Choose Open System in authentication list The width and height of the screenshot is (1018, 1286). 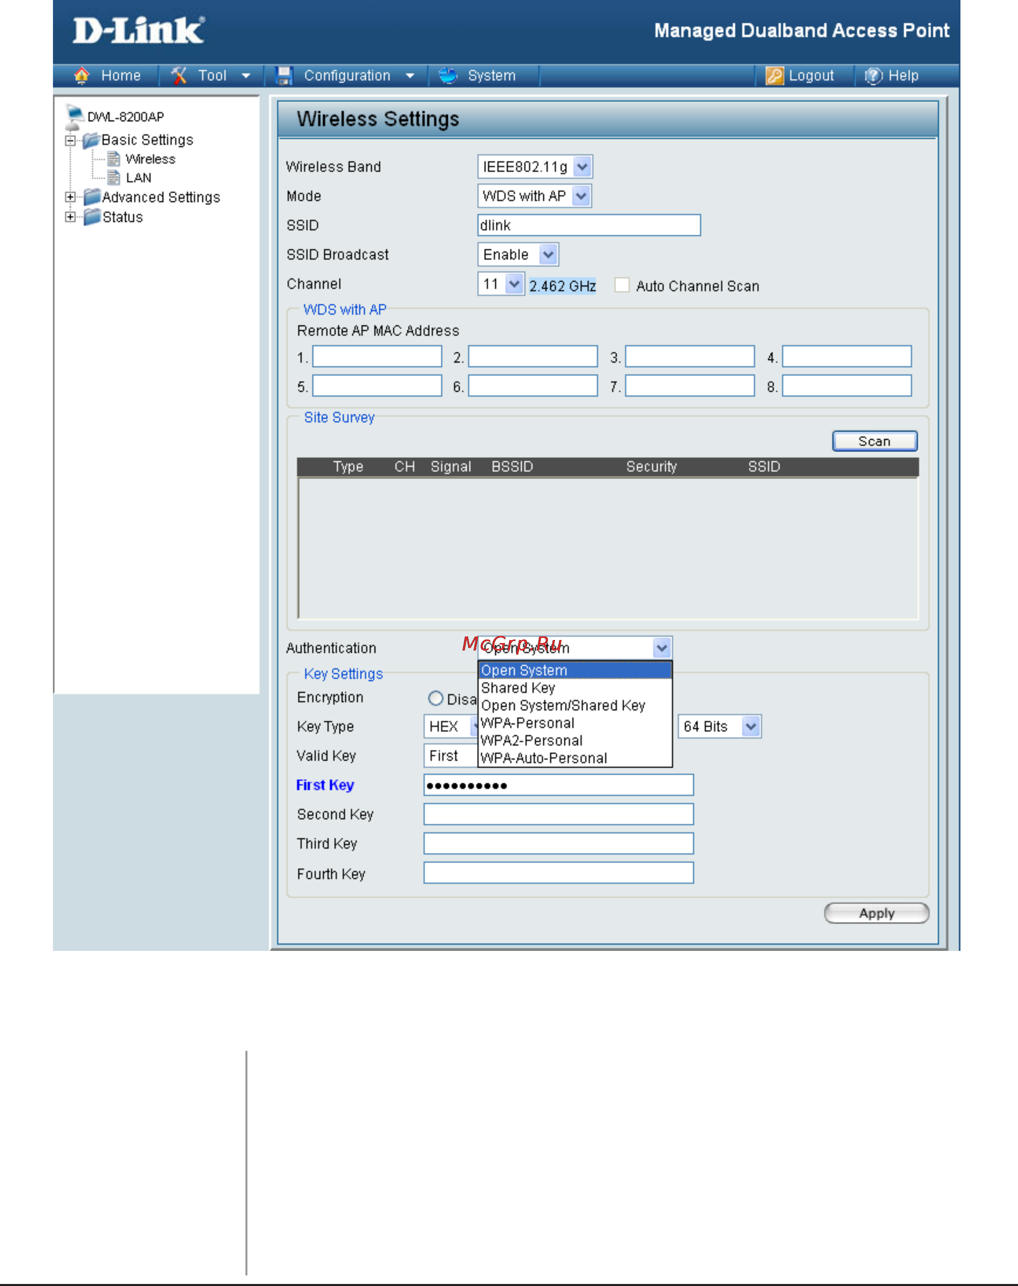[x=575, y=670]
